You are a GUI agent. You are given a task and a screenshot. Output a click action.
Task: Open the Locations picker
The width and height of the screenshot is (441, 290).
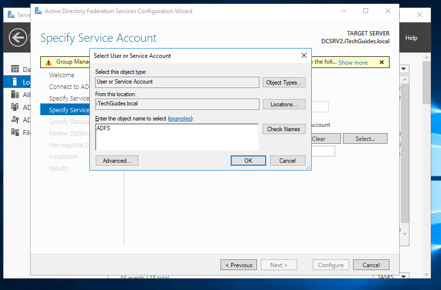point(284,104)
